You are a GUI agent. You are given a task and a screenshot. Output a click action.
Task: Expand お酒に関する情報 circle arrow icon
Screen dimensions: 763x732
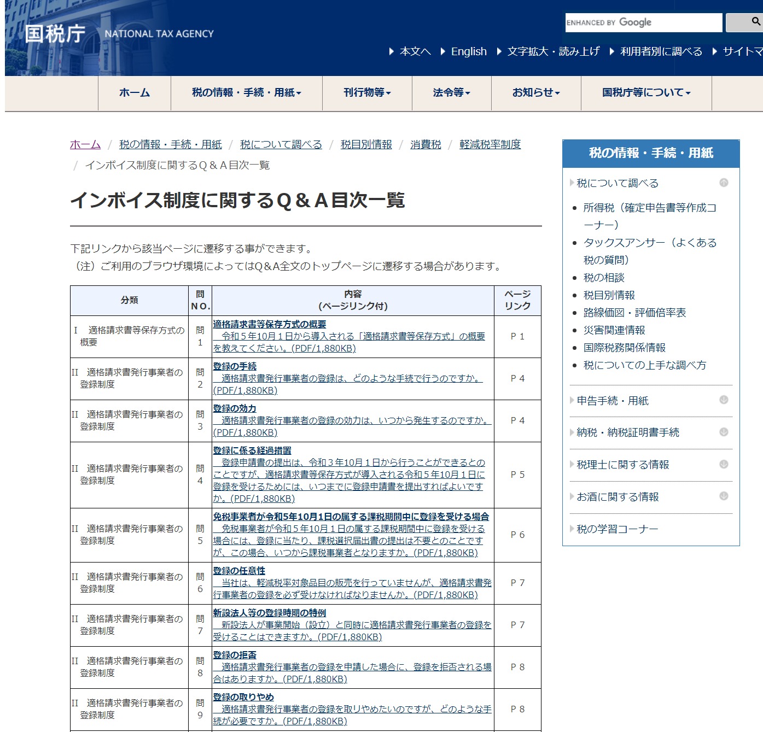point(724,496)
